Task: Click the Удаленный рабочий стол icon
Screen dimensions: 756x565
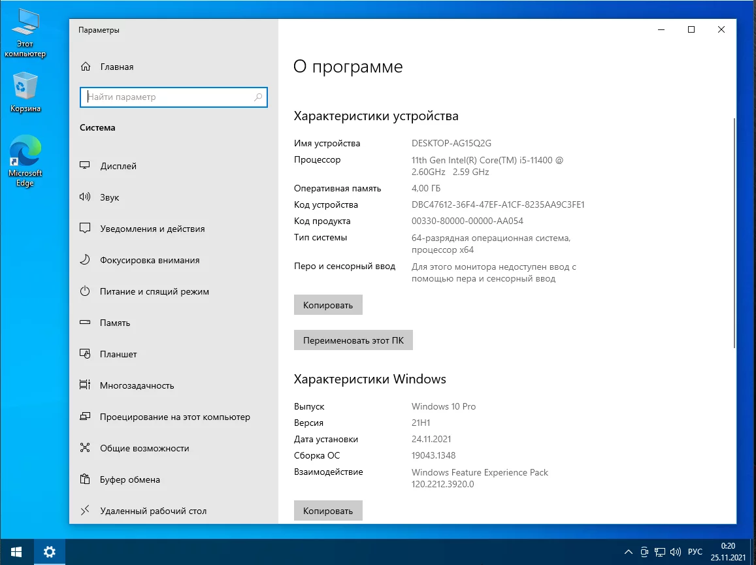Action: pos(85,510)
